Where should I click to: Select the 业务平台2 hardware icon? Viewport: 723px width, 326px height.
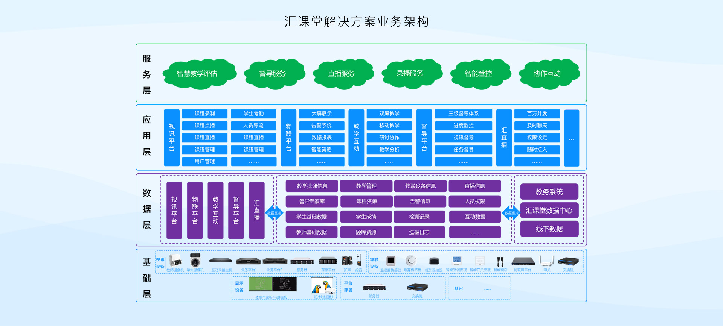tap(275, 261)
